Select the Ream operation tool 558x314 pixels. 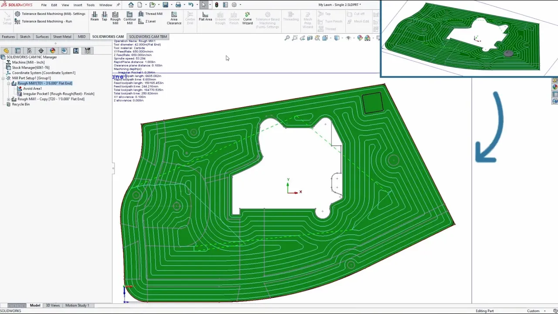[95, 17]
